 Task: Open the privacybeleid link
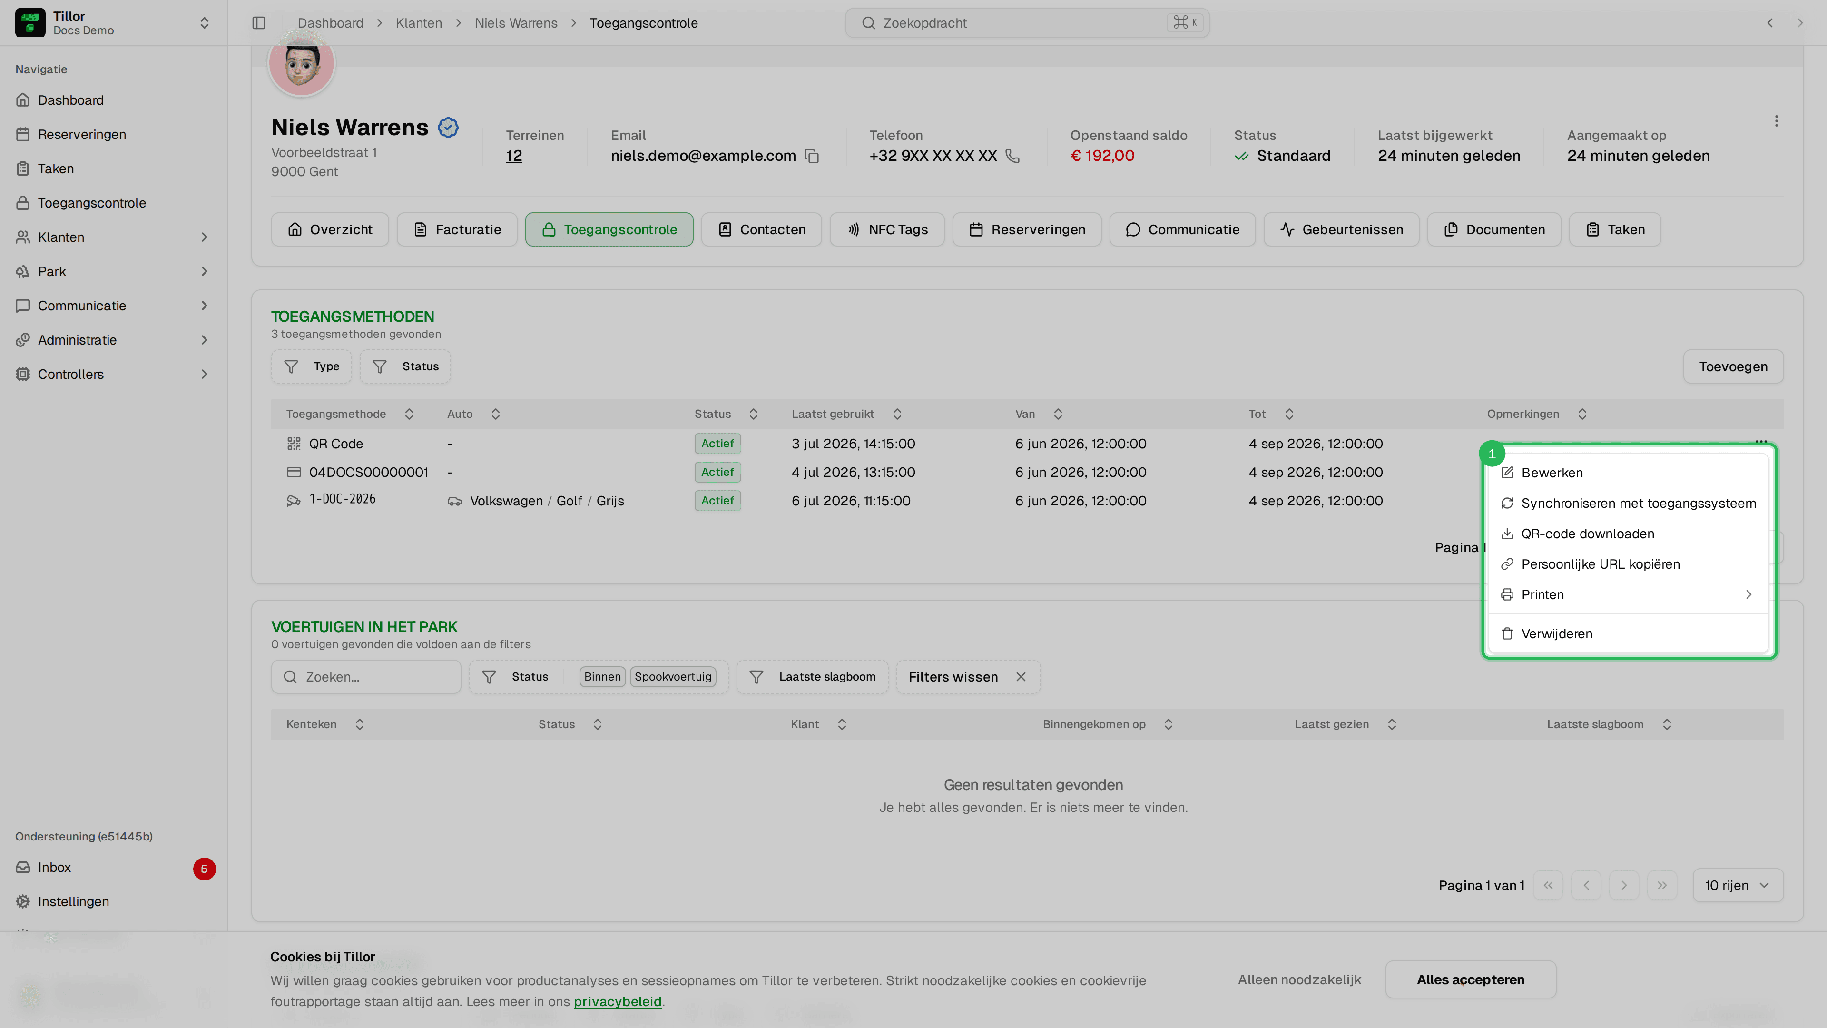[617, 1002]
